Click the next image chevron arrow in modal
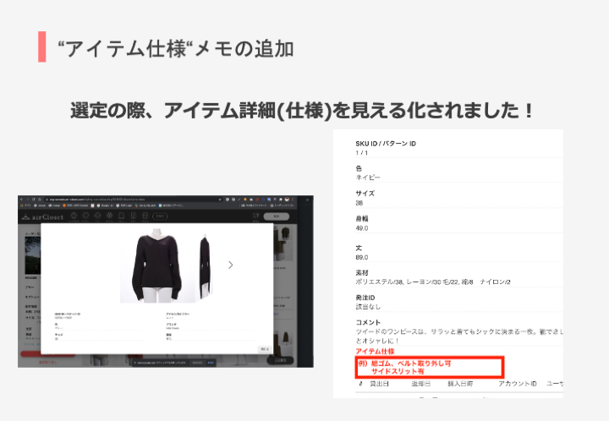This screenshot has height=421, width=609. pyautogui.click(x=231, y=265)
